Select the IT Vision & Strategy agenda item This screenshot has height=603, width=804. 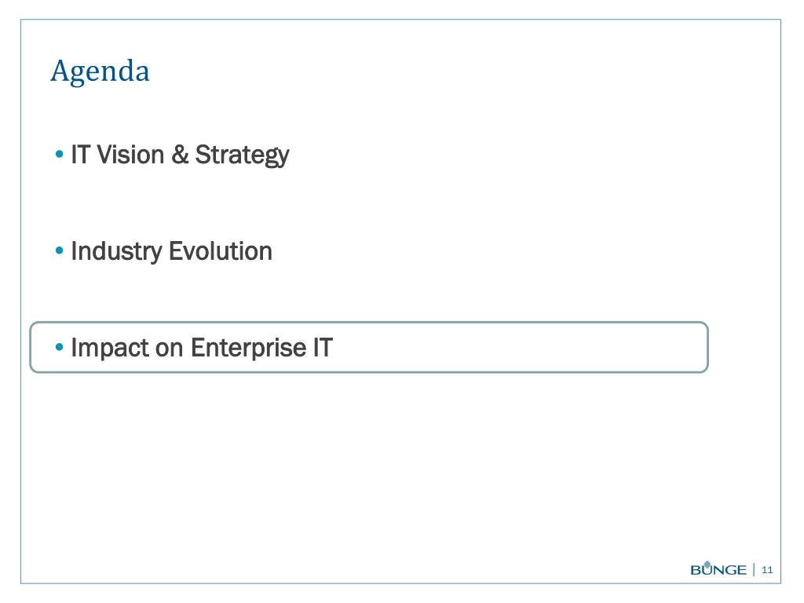tap(180, 155)
